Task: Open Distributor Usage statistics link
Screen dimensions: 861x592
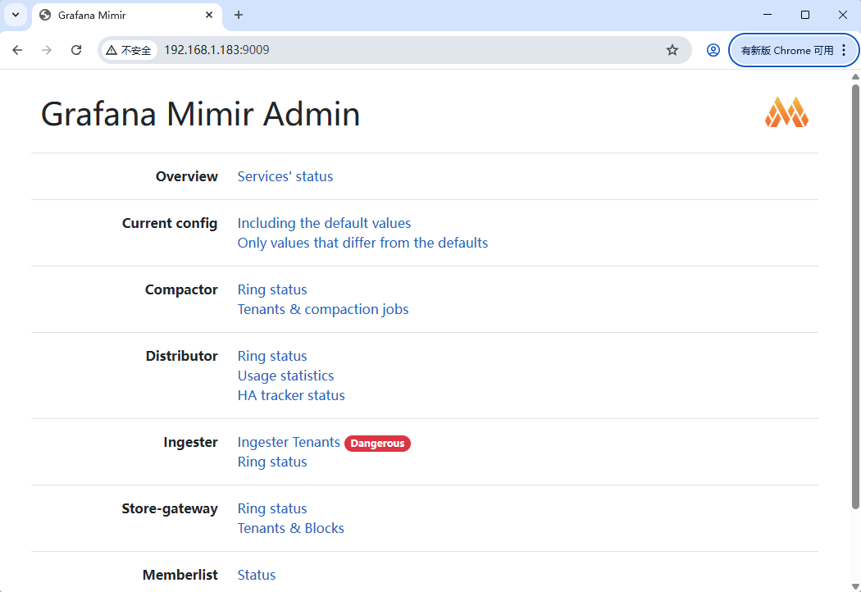Action: (285, 376)
